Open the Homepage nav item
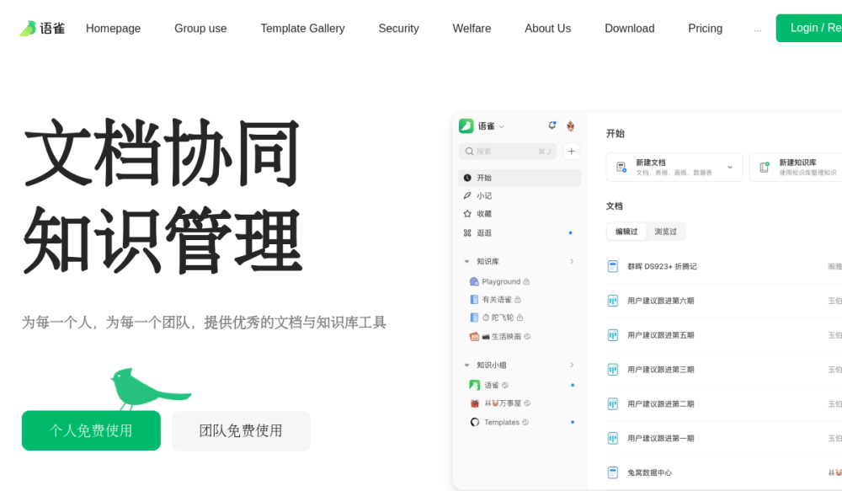 (x=114, y=29)
